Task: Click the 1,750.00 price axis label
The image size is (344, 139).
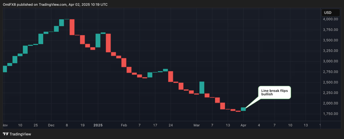Action: pos(331,114)
